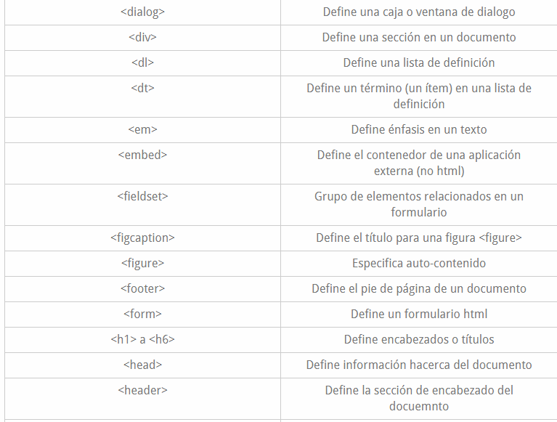Click 'Define encabezados o títulos' description
The height and width of the screenshot is (422, 557).
[x=419, y=340]
